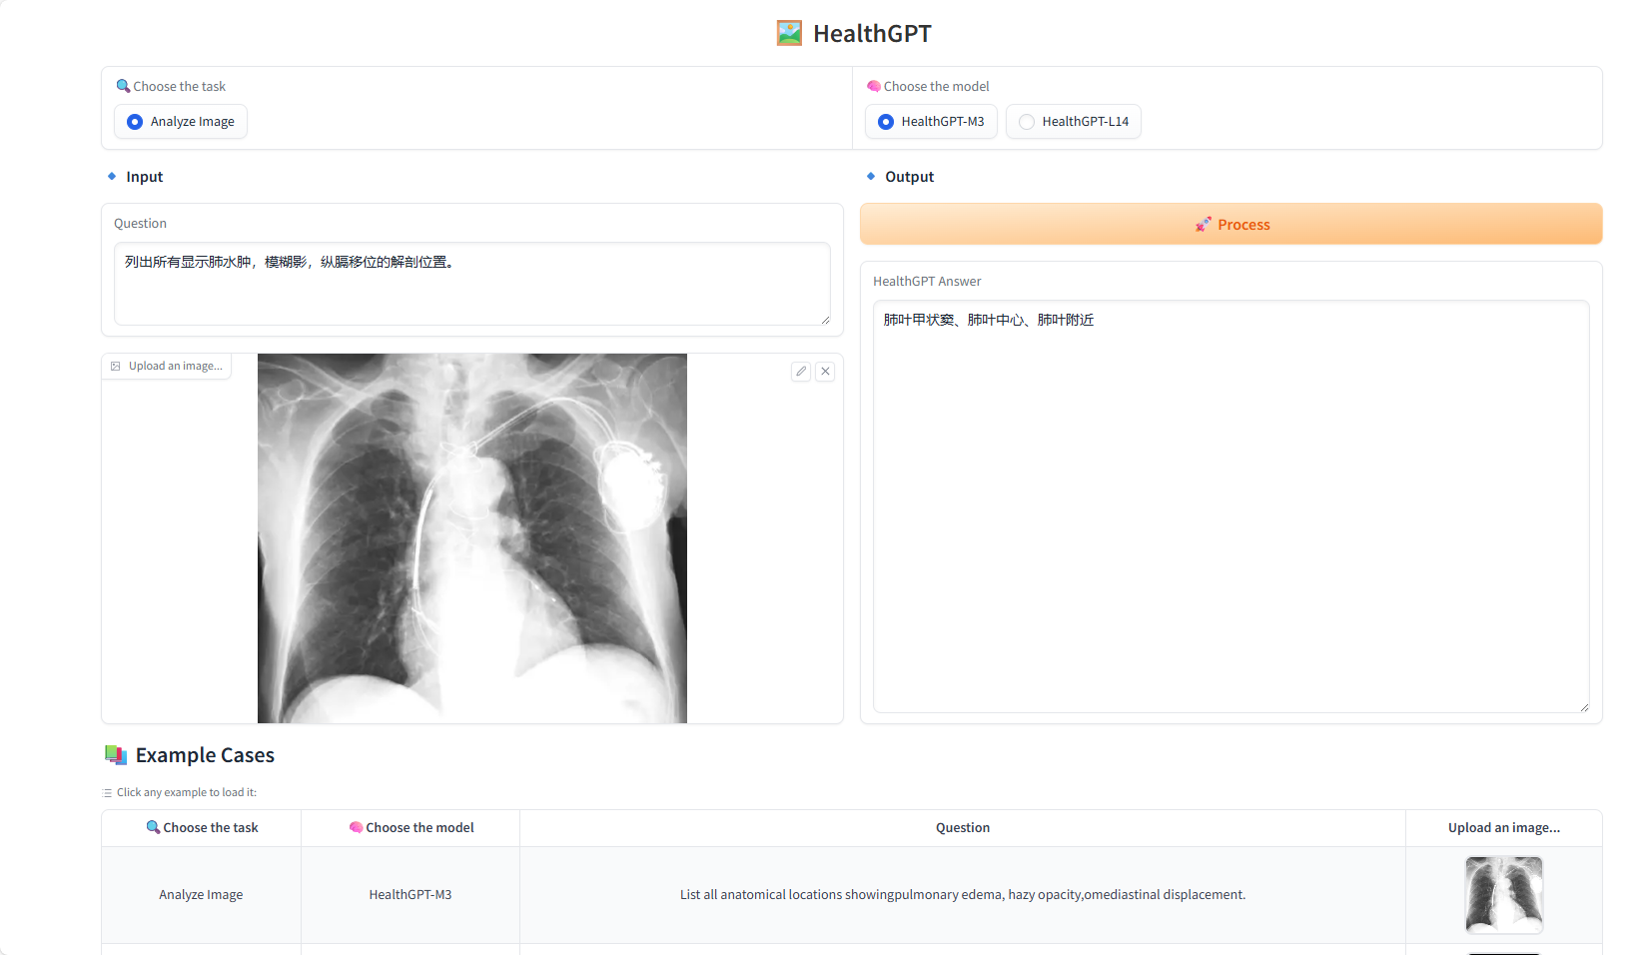Click the uploaded chest X-ray image
This screenshot has width=1642, height=955.
pyautogui.click(x=471, y=538)
